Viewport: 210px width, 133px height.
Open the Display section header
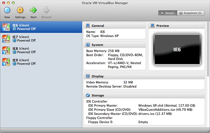coord(144,76)
